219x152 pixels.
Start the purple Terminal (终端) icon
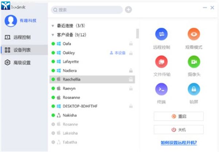coord(161,89)
